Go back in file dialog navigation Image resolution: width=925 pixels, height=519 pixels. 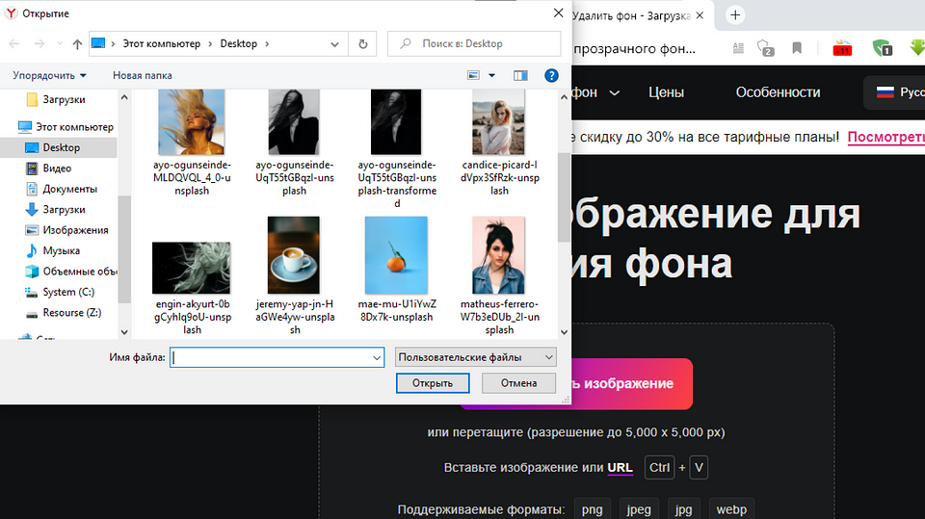click(14, 43)
